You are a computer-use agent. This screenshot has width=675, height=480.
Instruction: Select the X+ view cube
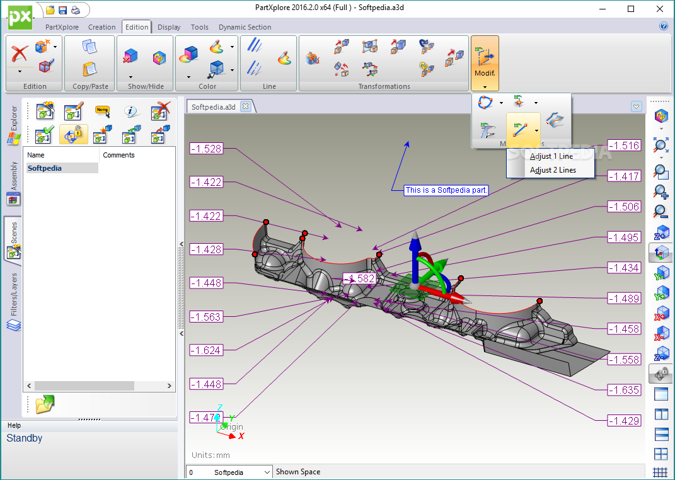click(661, 312)
